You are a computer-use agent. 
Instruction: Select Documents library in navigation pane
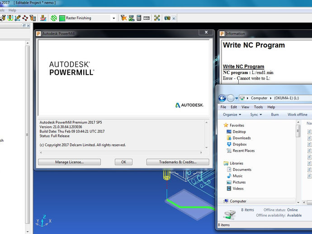(239, 169)
